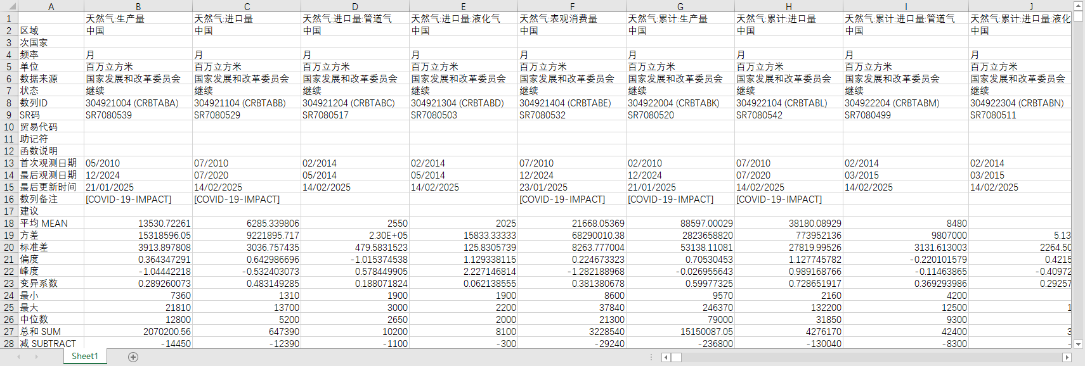Click cell '304921304 (CRBTABD)'
This screenshot has height=366, width=1085.
point(464,103)
